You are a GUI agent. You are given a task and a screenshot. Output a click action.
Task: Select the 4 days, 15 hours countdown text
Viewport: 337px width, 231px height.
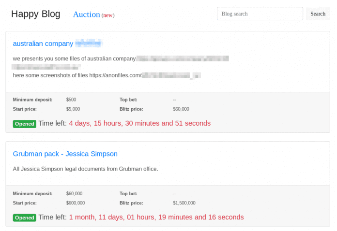click(x=140, y=123)
